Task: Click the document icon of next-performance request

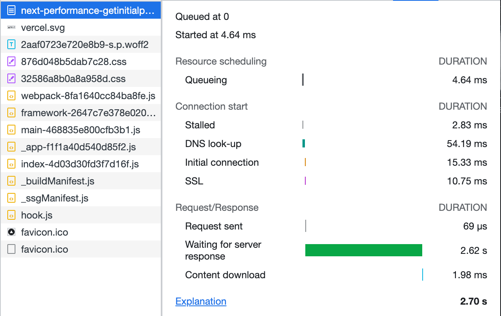Action: pos(12,11)
